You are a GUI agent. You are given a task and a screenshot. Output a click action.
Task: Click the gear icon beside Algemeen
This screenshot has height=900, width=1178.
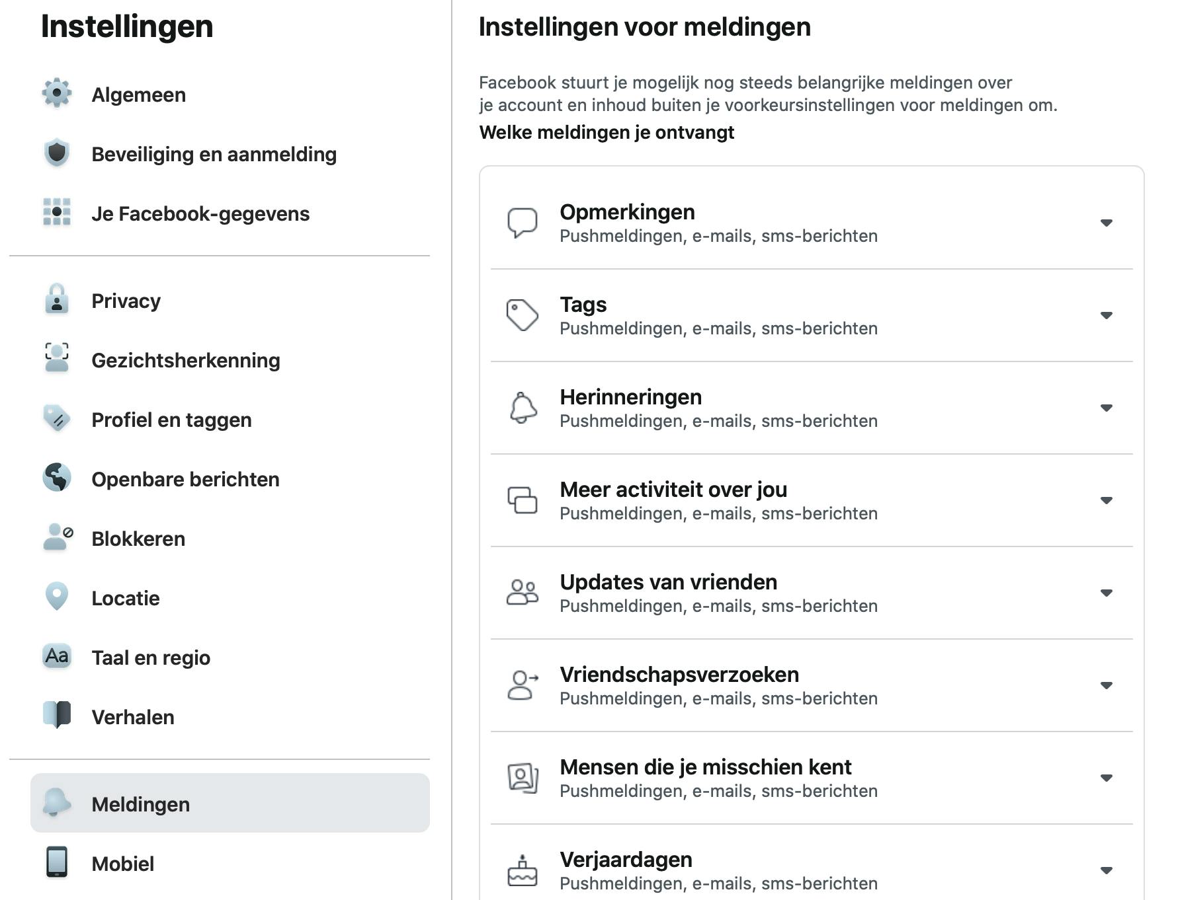pyautogui.click(x=57, y=93)
